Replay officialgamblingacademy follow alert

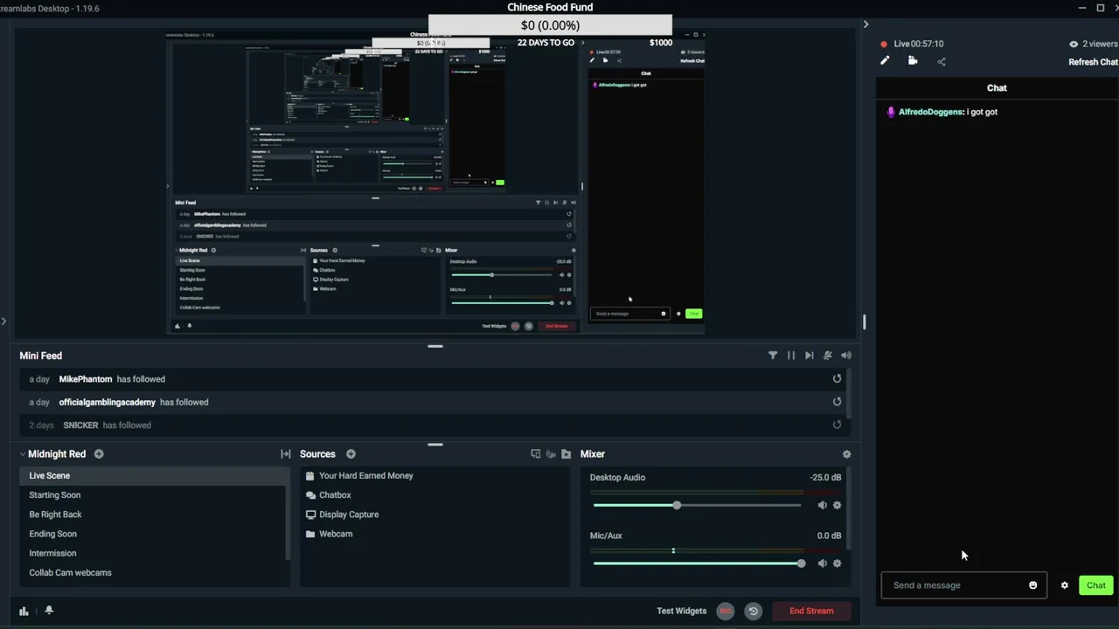837,402
